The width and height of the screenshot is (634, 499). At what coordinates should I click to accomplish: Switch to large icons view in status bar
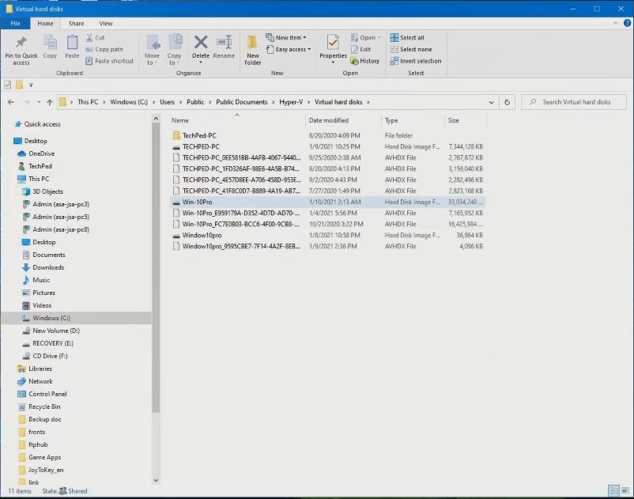pos(625,491)
